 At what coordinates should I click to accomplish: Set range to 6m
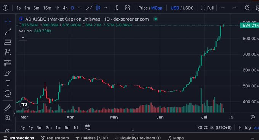[39, 127]
